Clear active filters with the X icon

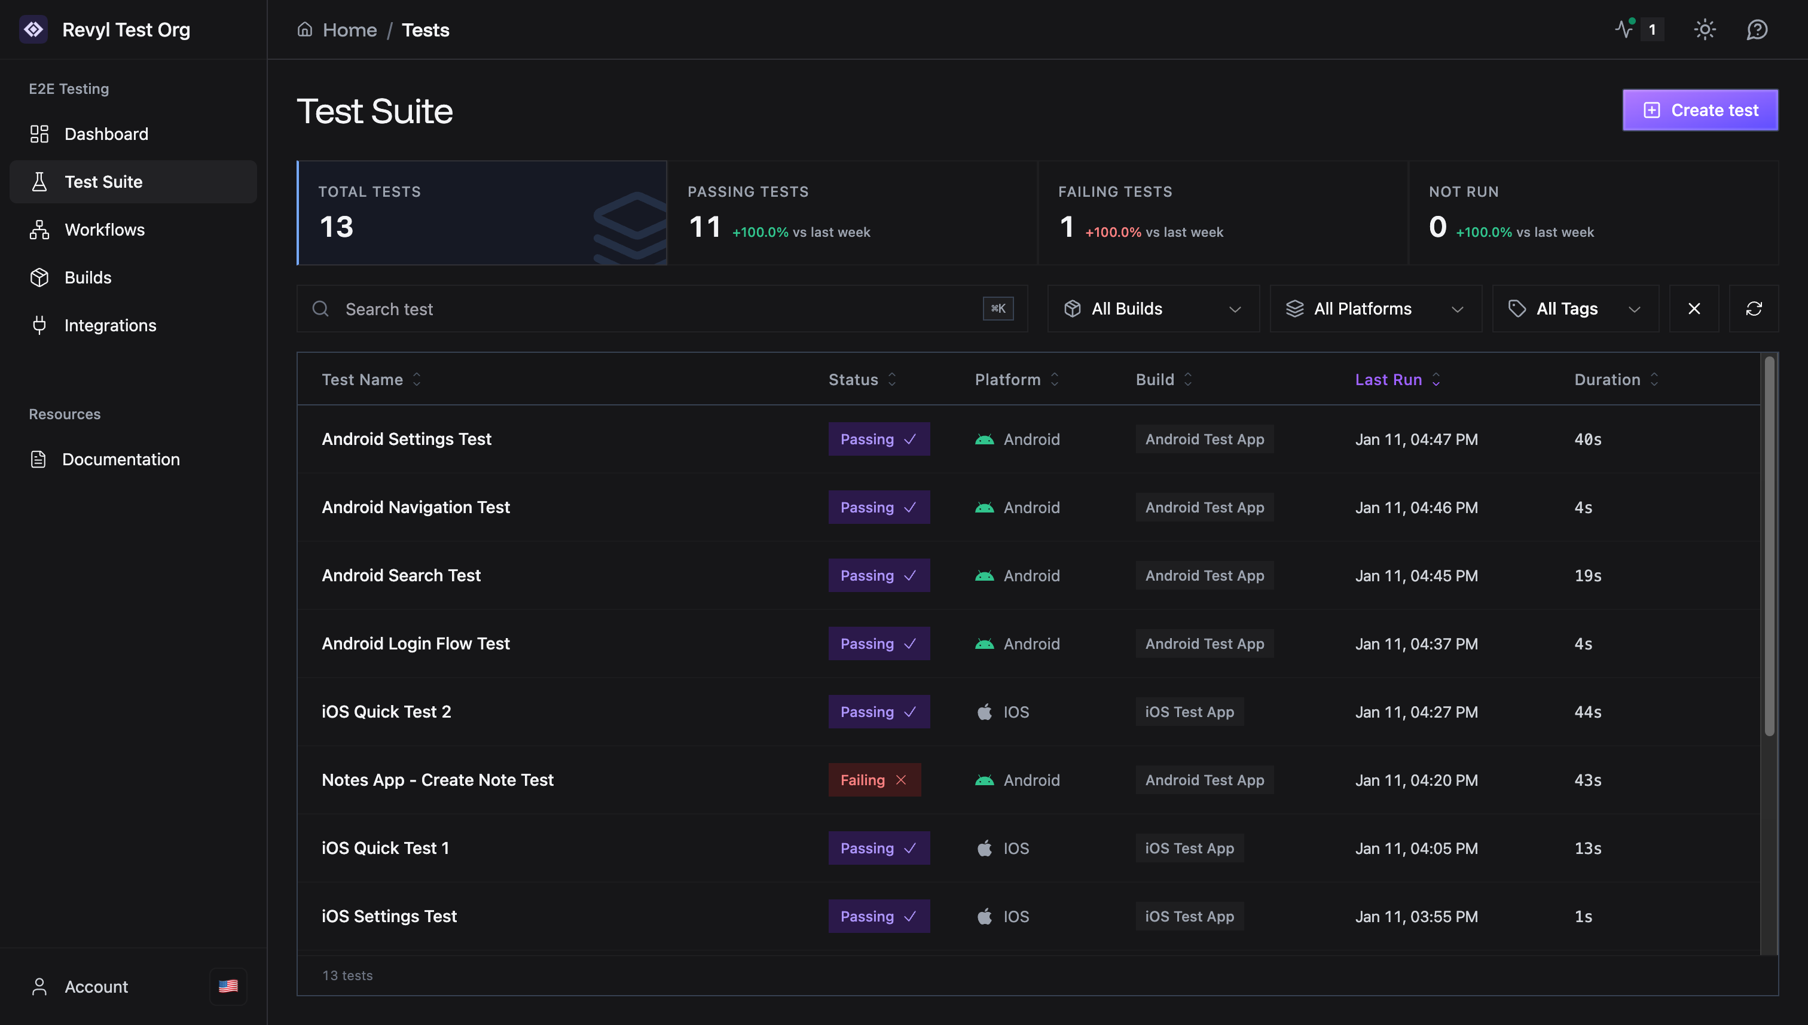point(1694,309)
